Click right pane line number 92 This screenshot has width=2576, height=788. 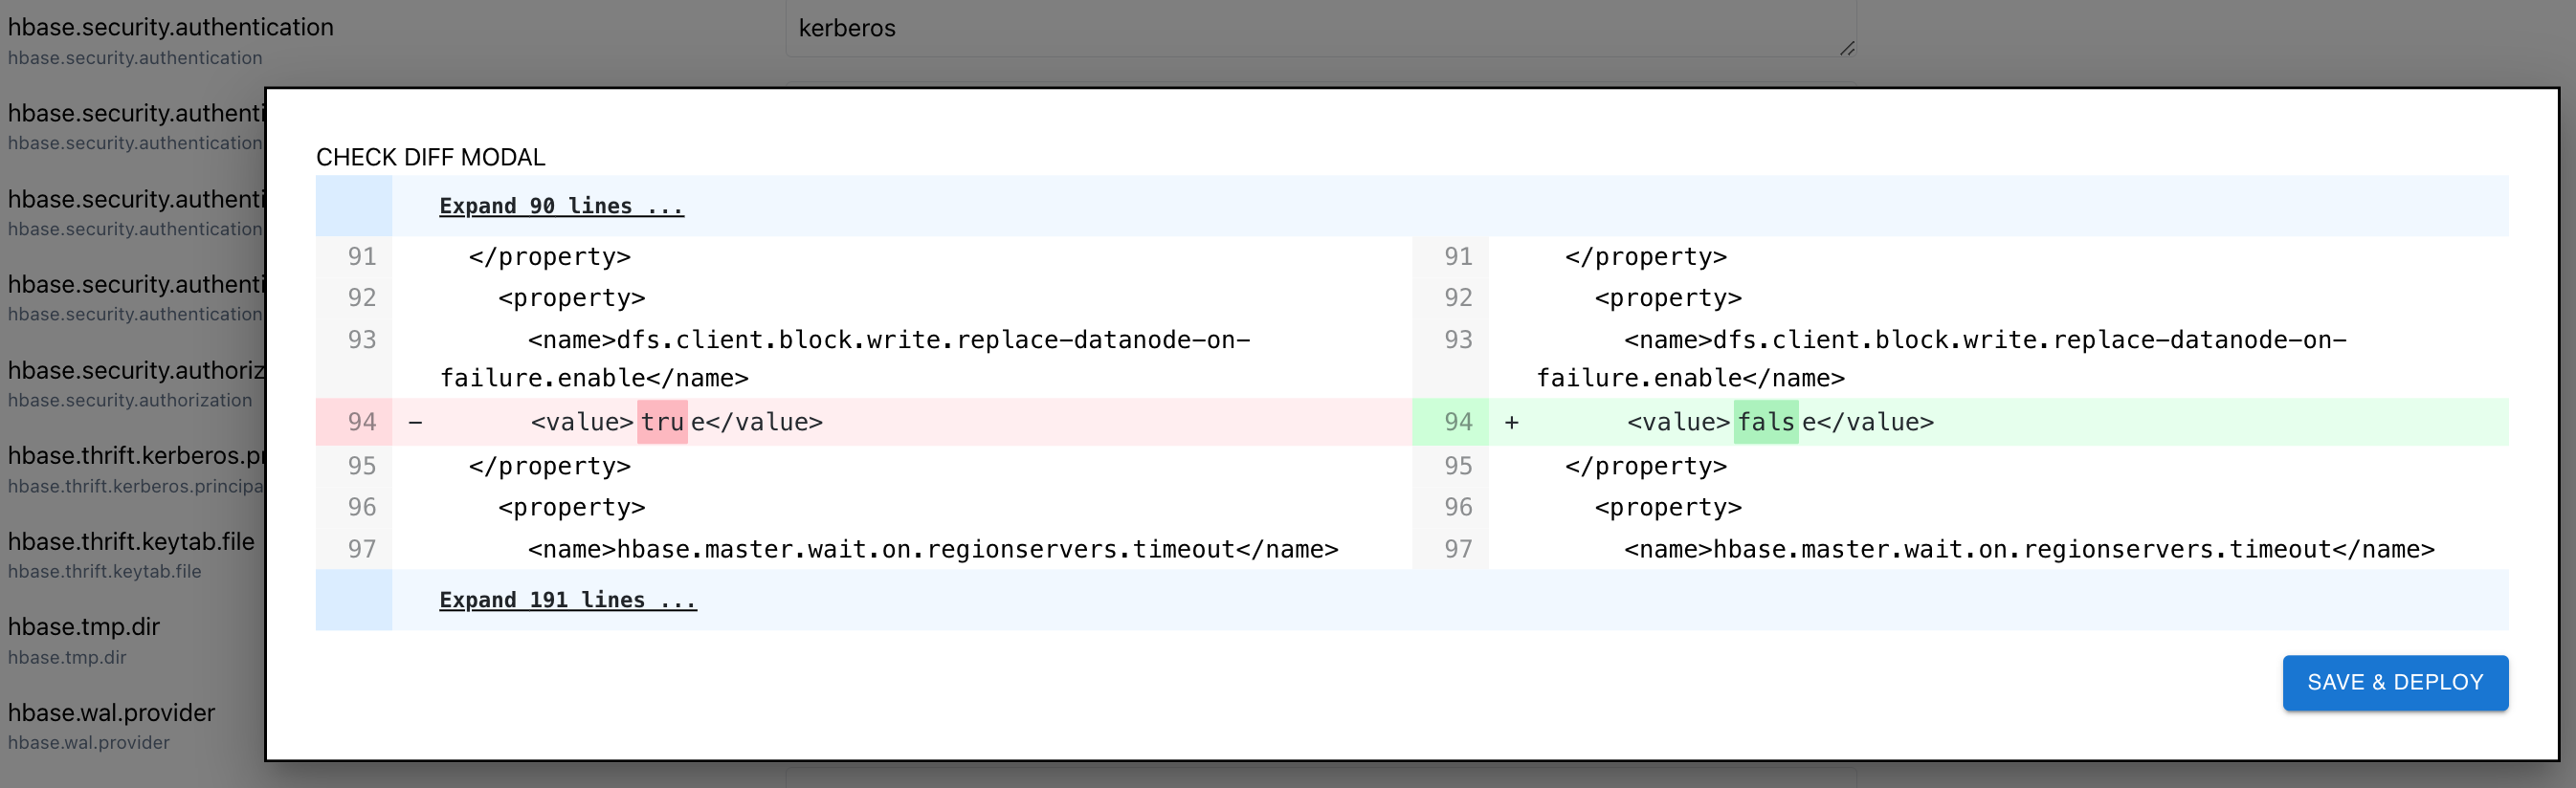[x=1457, y=298]
